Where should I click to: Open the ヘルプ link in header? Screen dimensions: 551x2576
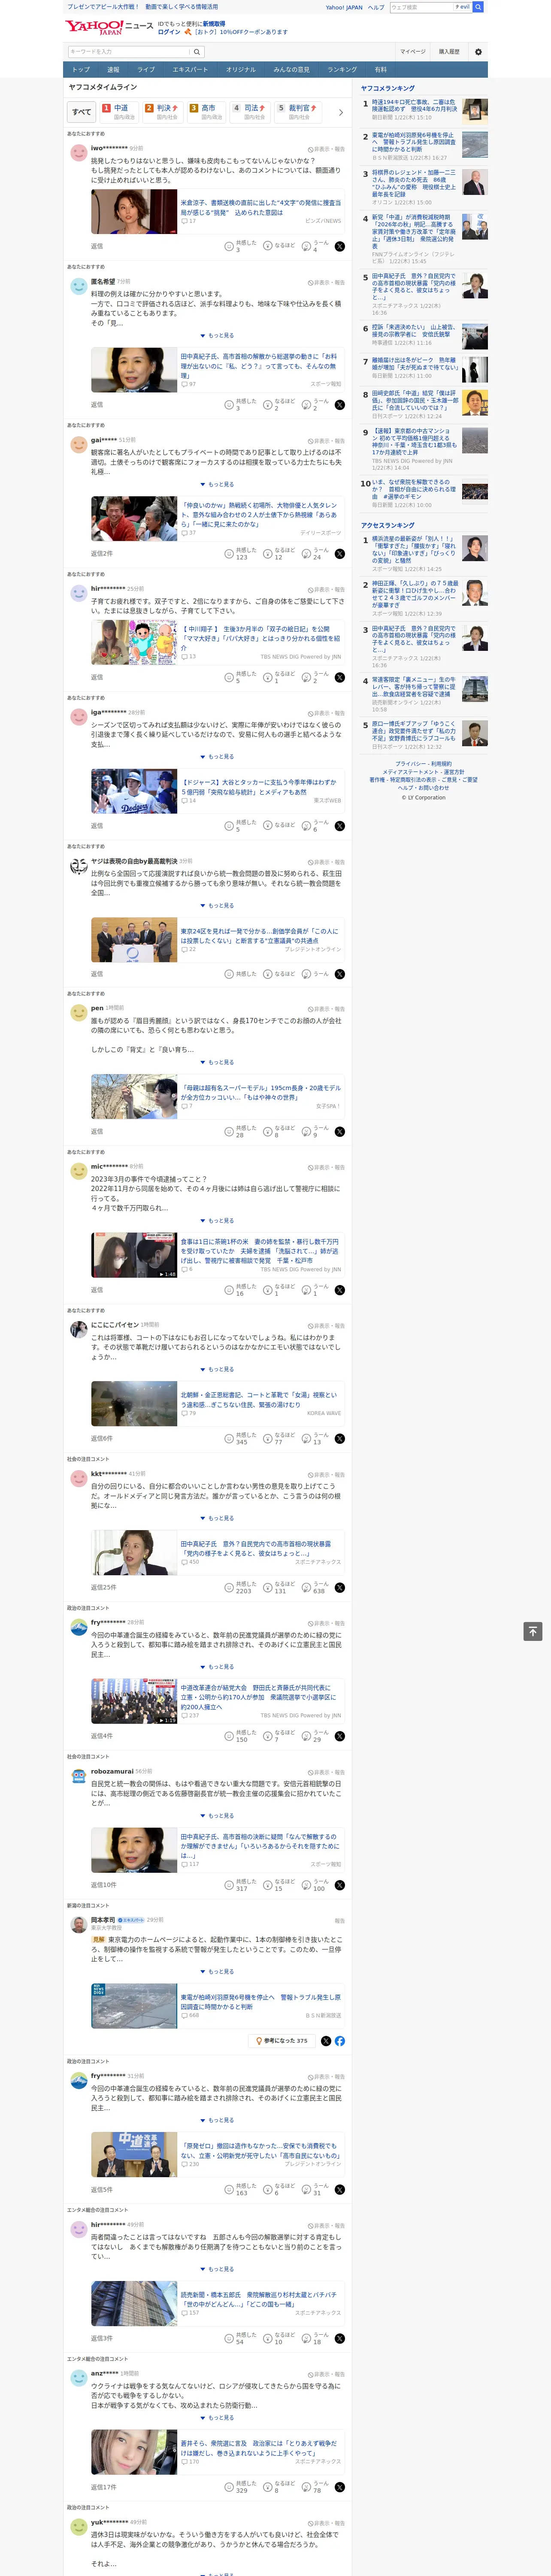pyautogui.click(x=376, y=7)
